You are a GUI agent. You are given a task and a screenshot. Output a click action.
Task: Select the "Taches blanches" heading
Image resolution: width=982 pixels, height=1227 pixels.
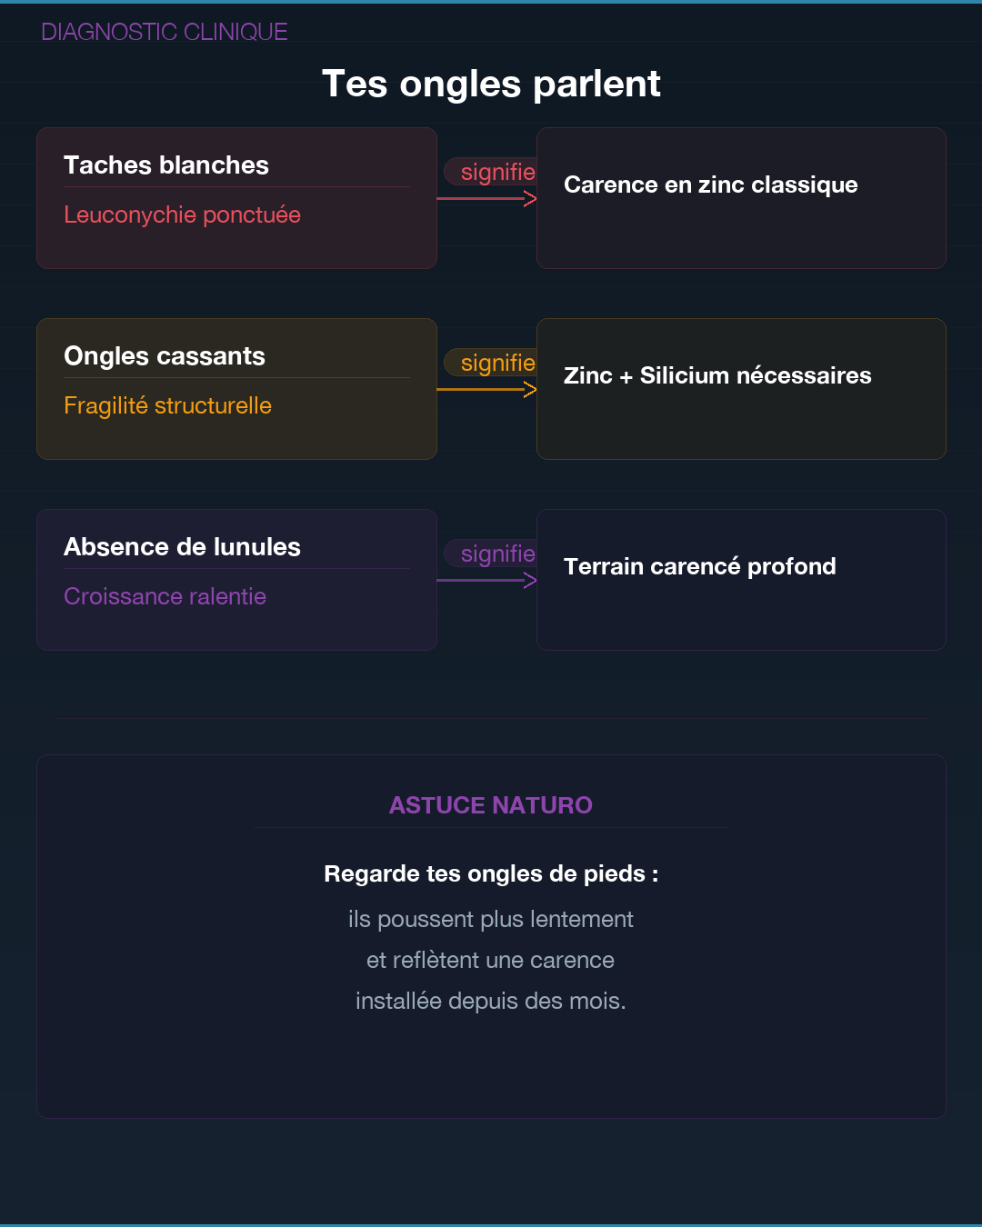click(166, 165)
